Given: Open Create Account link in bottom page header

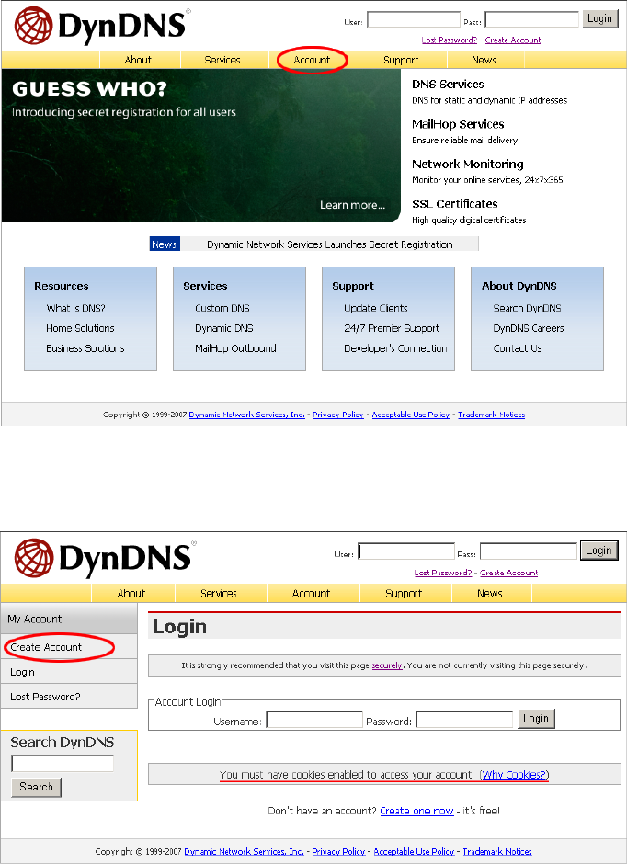Looking at the screenshot, I should coord(509,573).
